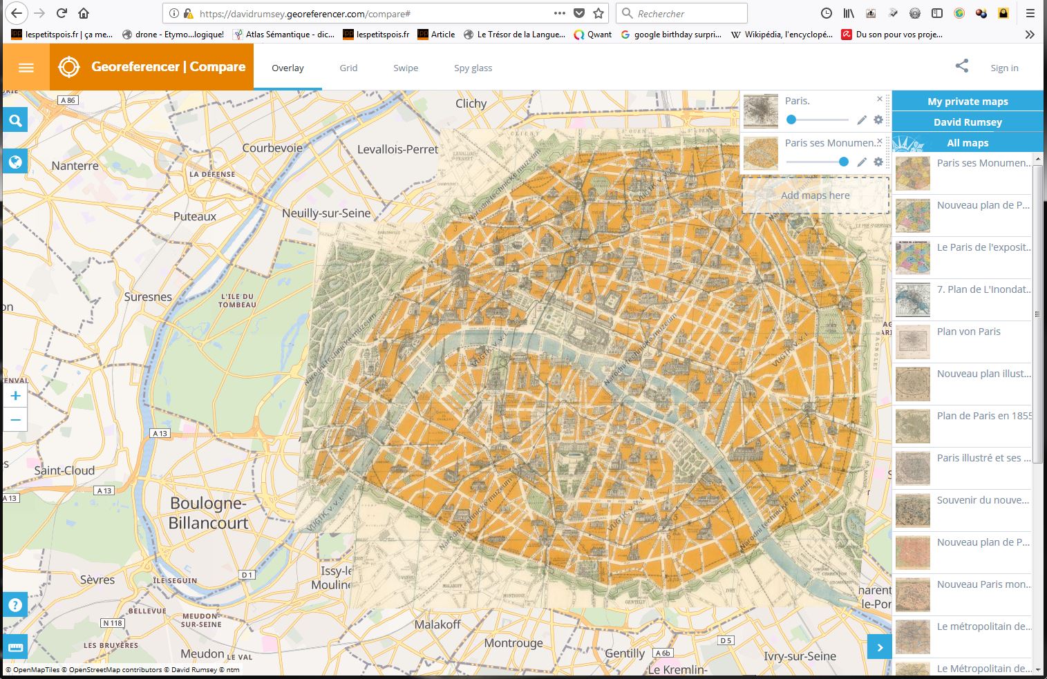Select 'Plan von Paris' map thumbnail
This screenshot has width=1047, height=679.
pos(913,342)
